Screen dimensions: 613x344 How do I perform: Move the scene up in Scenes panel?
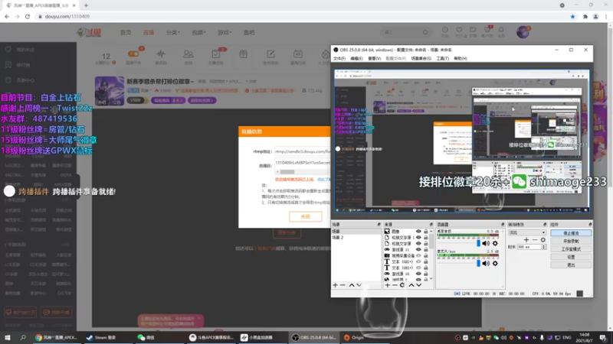click(x=352, y=285)
